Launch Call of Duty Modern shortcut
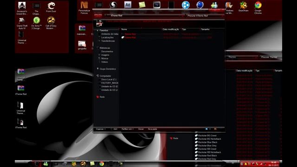The width and height of the screenshot is (297, 167). coord(51,23)
